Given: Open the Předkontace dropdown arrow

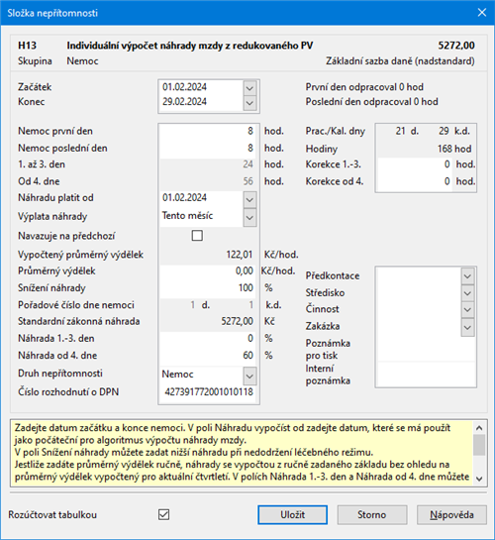Looking at the screenshot, I should [x=467, y=275].
